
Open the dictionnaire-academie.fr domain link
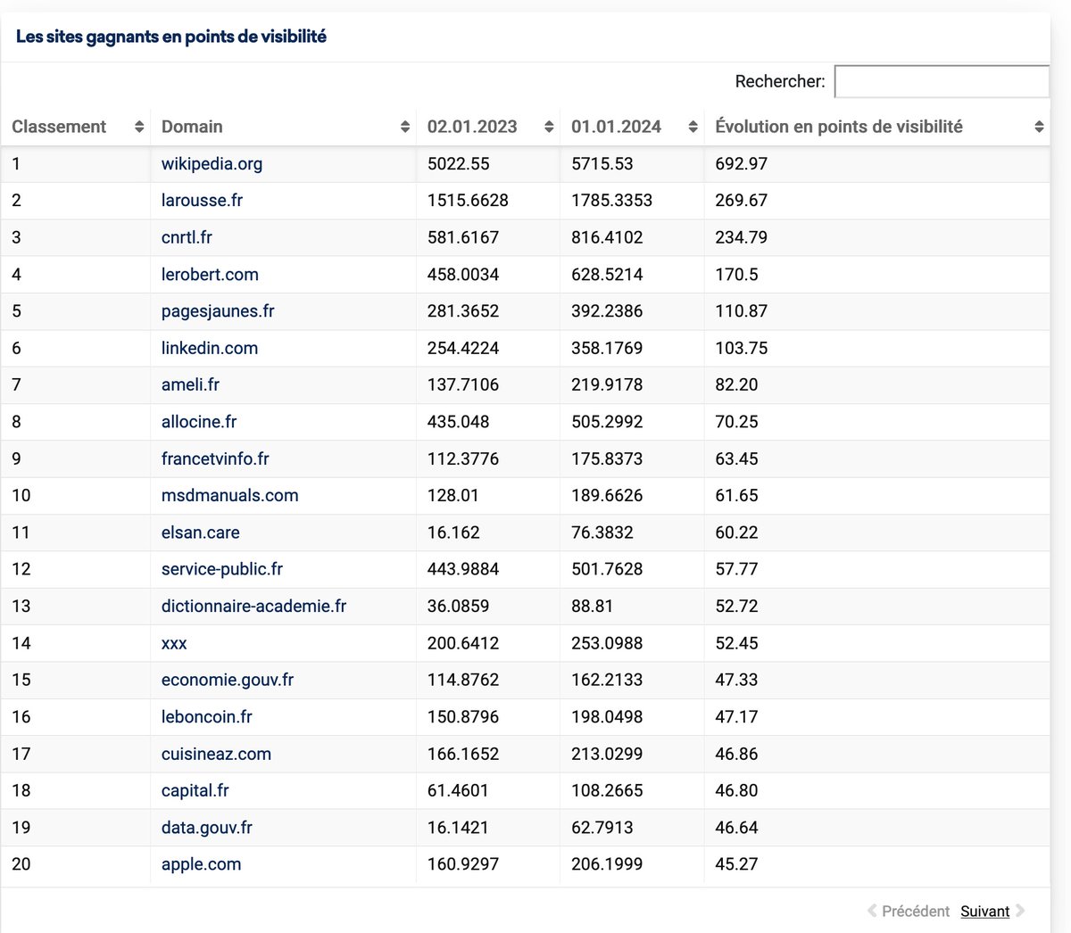[253, 606]
